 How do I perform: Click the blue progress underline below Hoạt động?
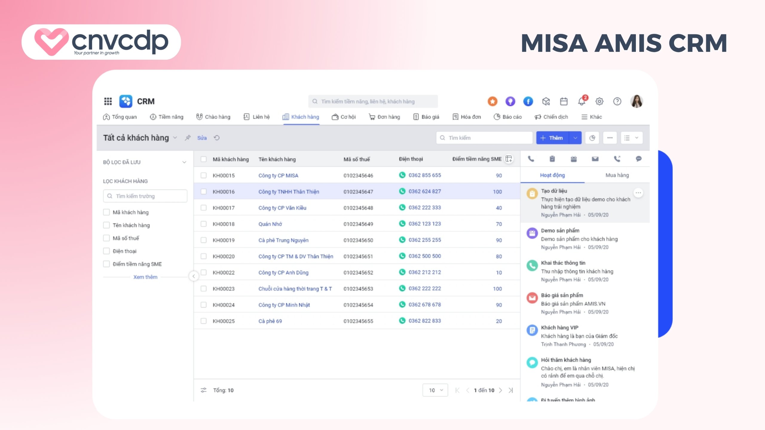pyautogui.click(x=552, y=182)
